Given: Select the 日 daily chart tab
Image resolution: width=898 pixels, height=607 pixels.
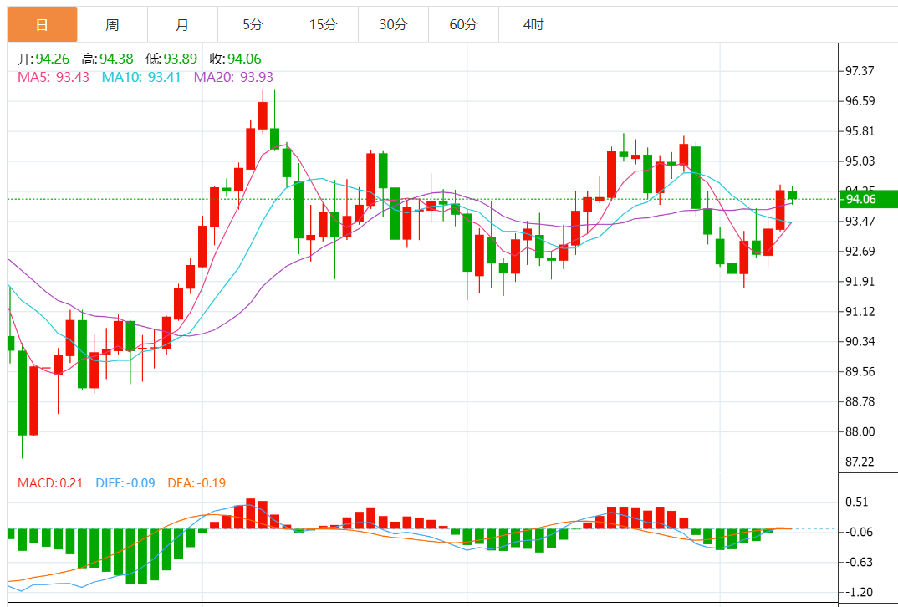Looking at the screenshot, I should pos(43,24).
